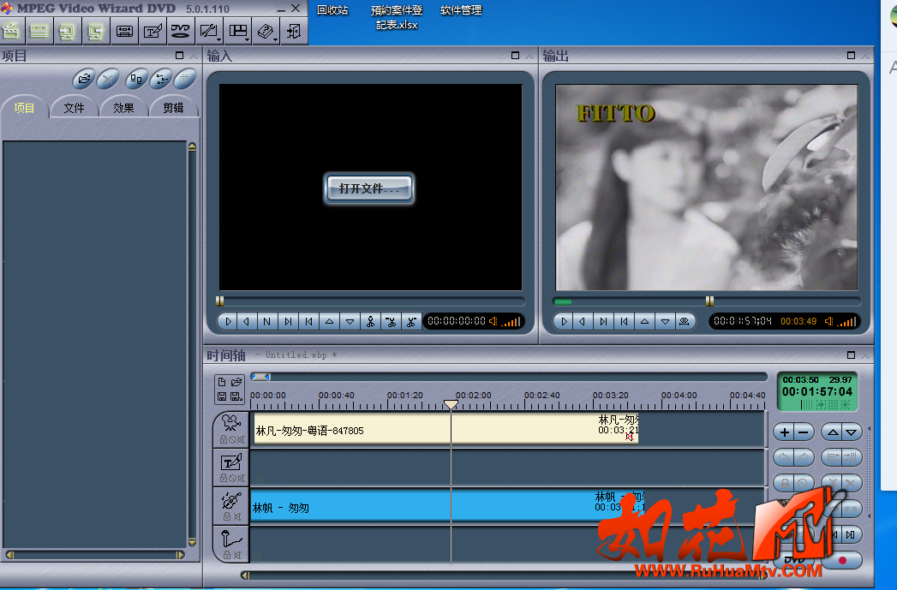This screenshot has width=897, height=590.
Task: Open the project clapperboard toolbar icon
Action: [x=11, y=31]
